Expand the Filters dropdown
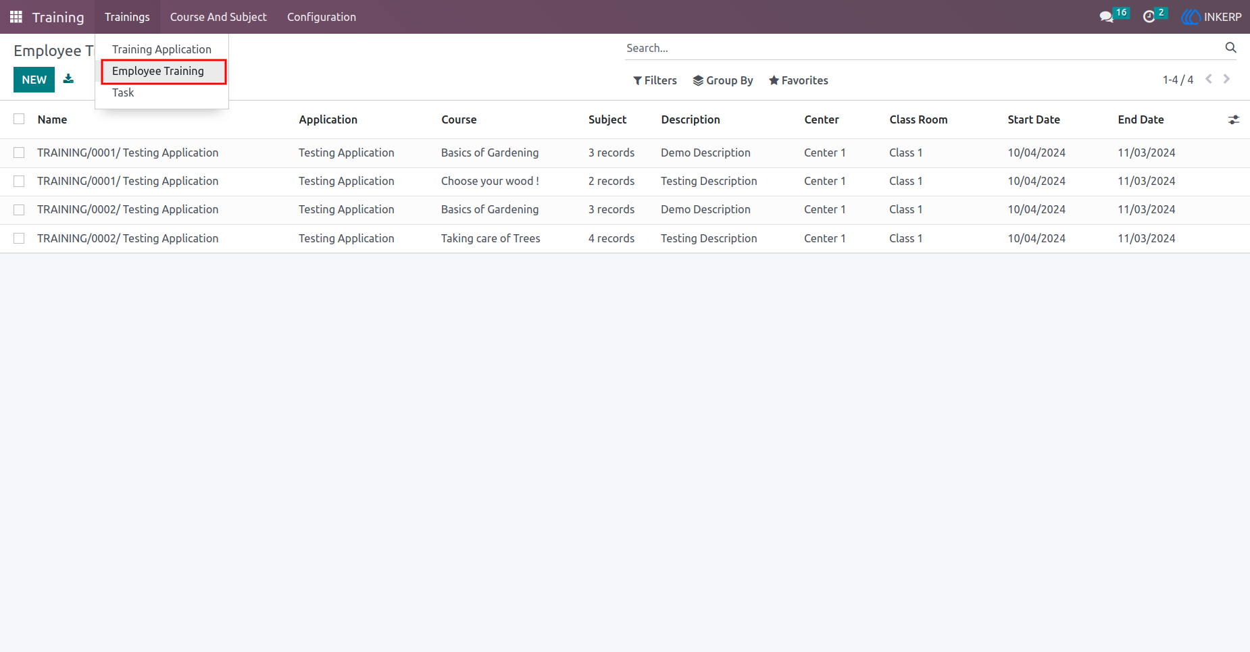The image size is (1250, 652). tap(655, 80)
